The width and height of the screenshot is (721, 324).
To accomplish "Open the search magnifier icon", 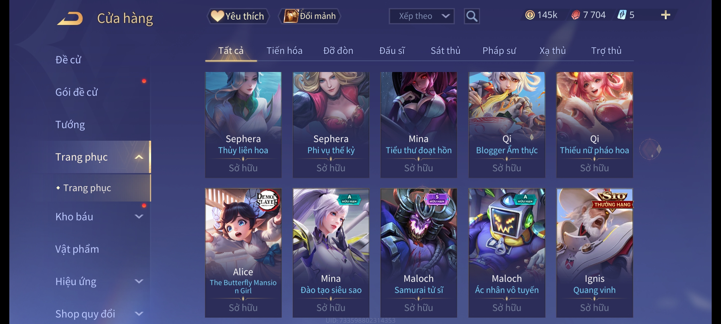I will point(472,16).
